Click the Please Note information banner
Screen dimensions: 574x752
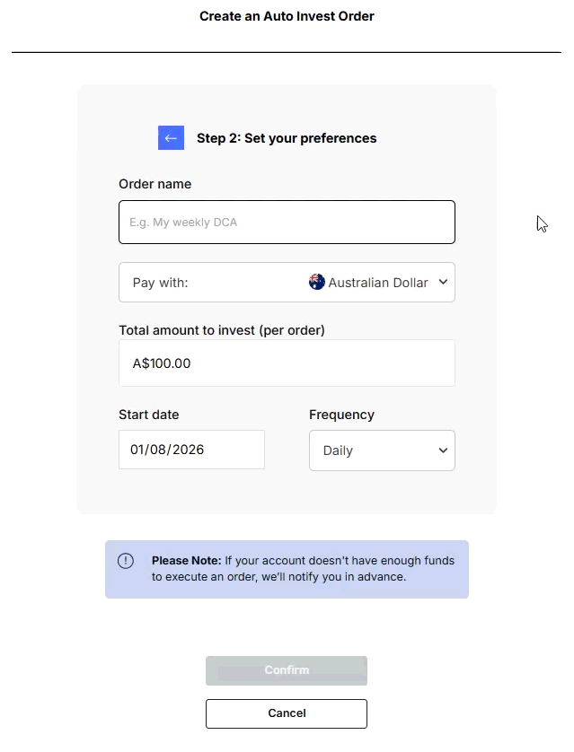[287, 569]
